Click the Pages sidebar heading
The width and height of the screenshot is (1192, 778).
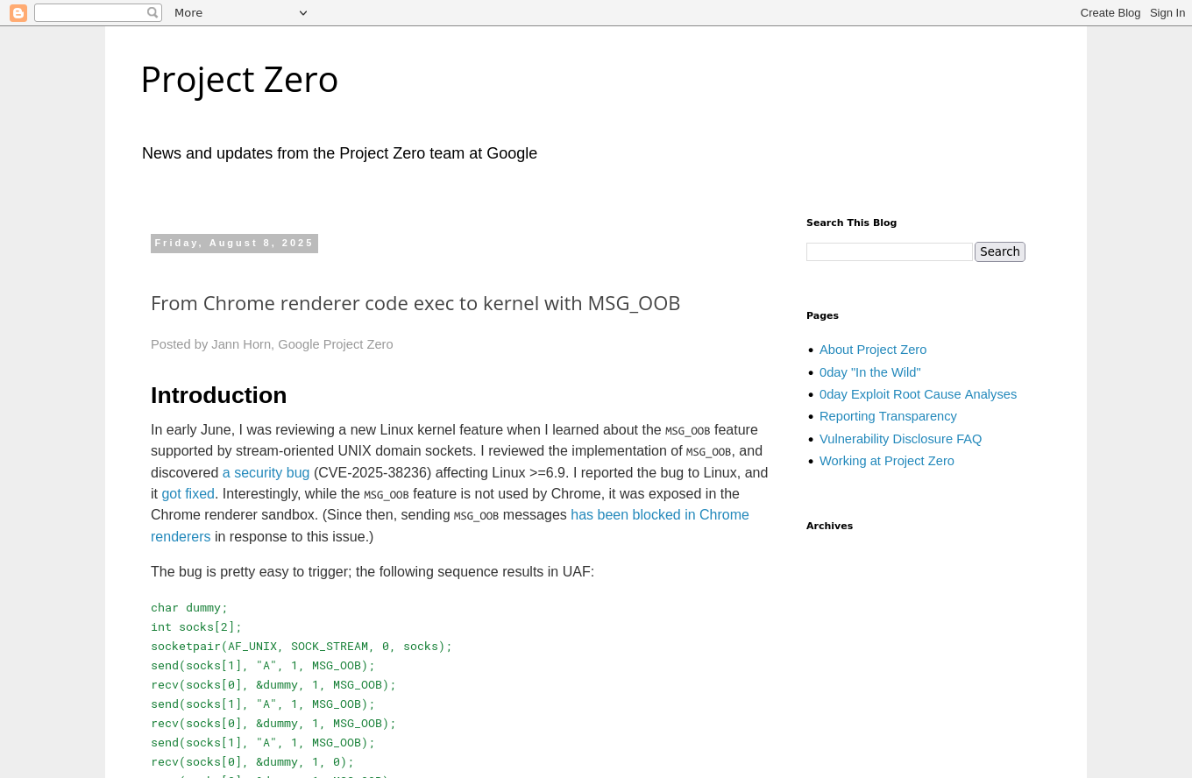tap(822, 315)
